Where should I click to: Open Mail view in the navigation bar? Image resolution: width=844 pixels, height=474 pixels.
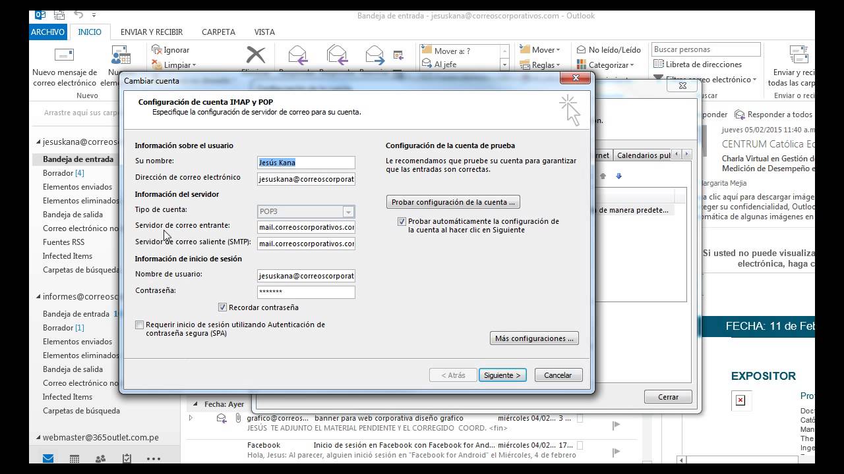48,459
